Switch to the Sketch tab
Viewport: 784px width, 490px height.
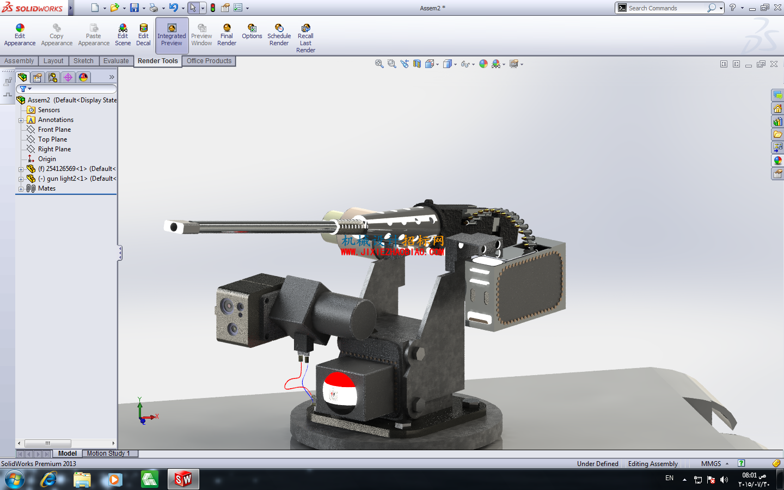point(83,61)
